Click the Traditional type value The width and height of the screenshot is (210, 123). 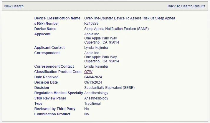pyautogui.click(x=92, y=104)
